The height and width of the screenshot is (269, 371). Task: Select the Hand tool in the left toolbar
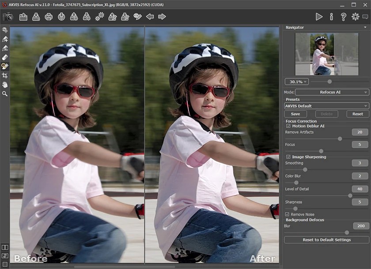point(4,85)
